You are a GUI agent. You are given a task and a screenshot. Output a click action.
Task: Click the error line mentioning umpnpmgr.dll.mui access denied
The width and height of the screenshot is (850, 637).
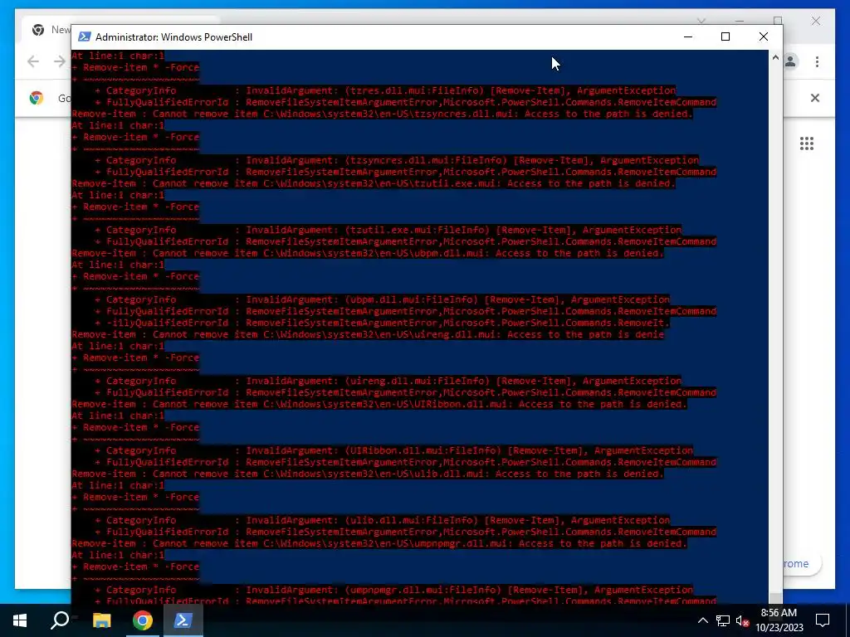[x=379, y=543]
